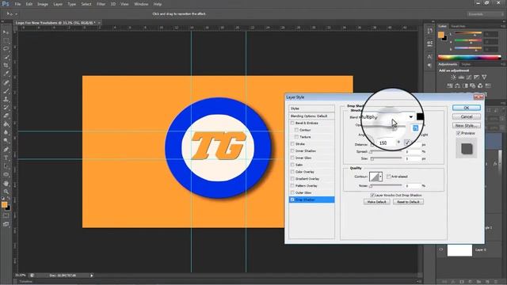The width and height of the screenshot is (507, 285).
Task: Open the Image menu
Action: click(x=42, y=4)
